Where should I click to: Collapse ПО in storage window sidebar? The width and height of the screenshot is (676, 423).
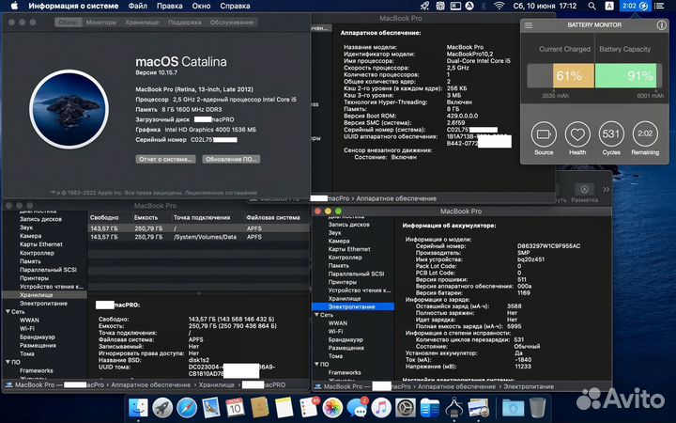click(x=8, y=362)
